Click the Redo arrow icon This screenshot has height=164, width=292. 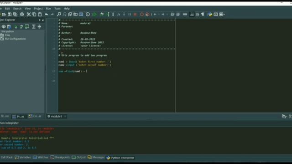tap(52, 14)
